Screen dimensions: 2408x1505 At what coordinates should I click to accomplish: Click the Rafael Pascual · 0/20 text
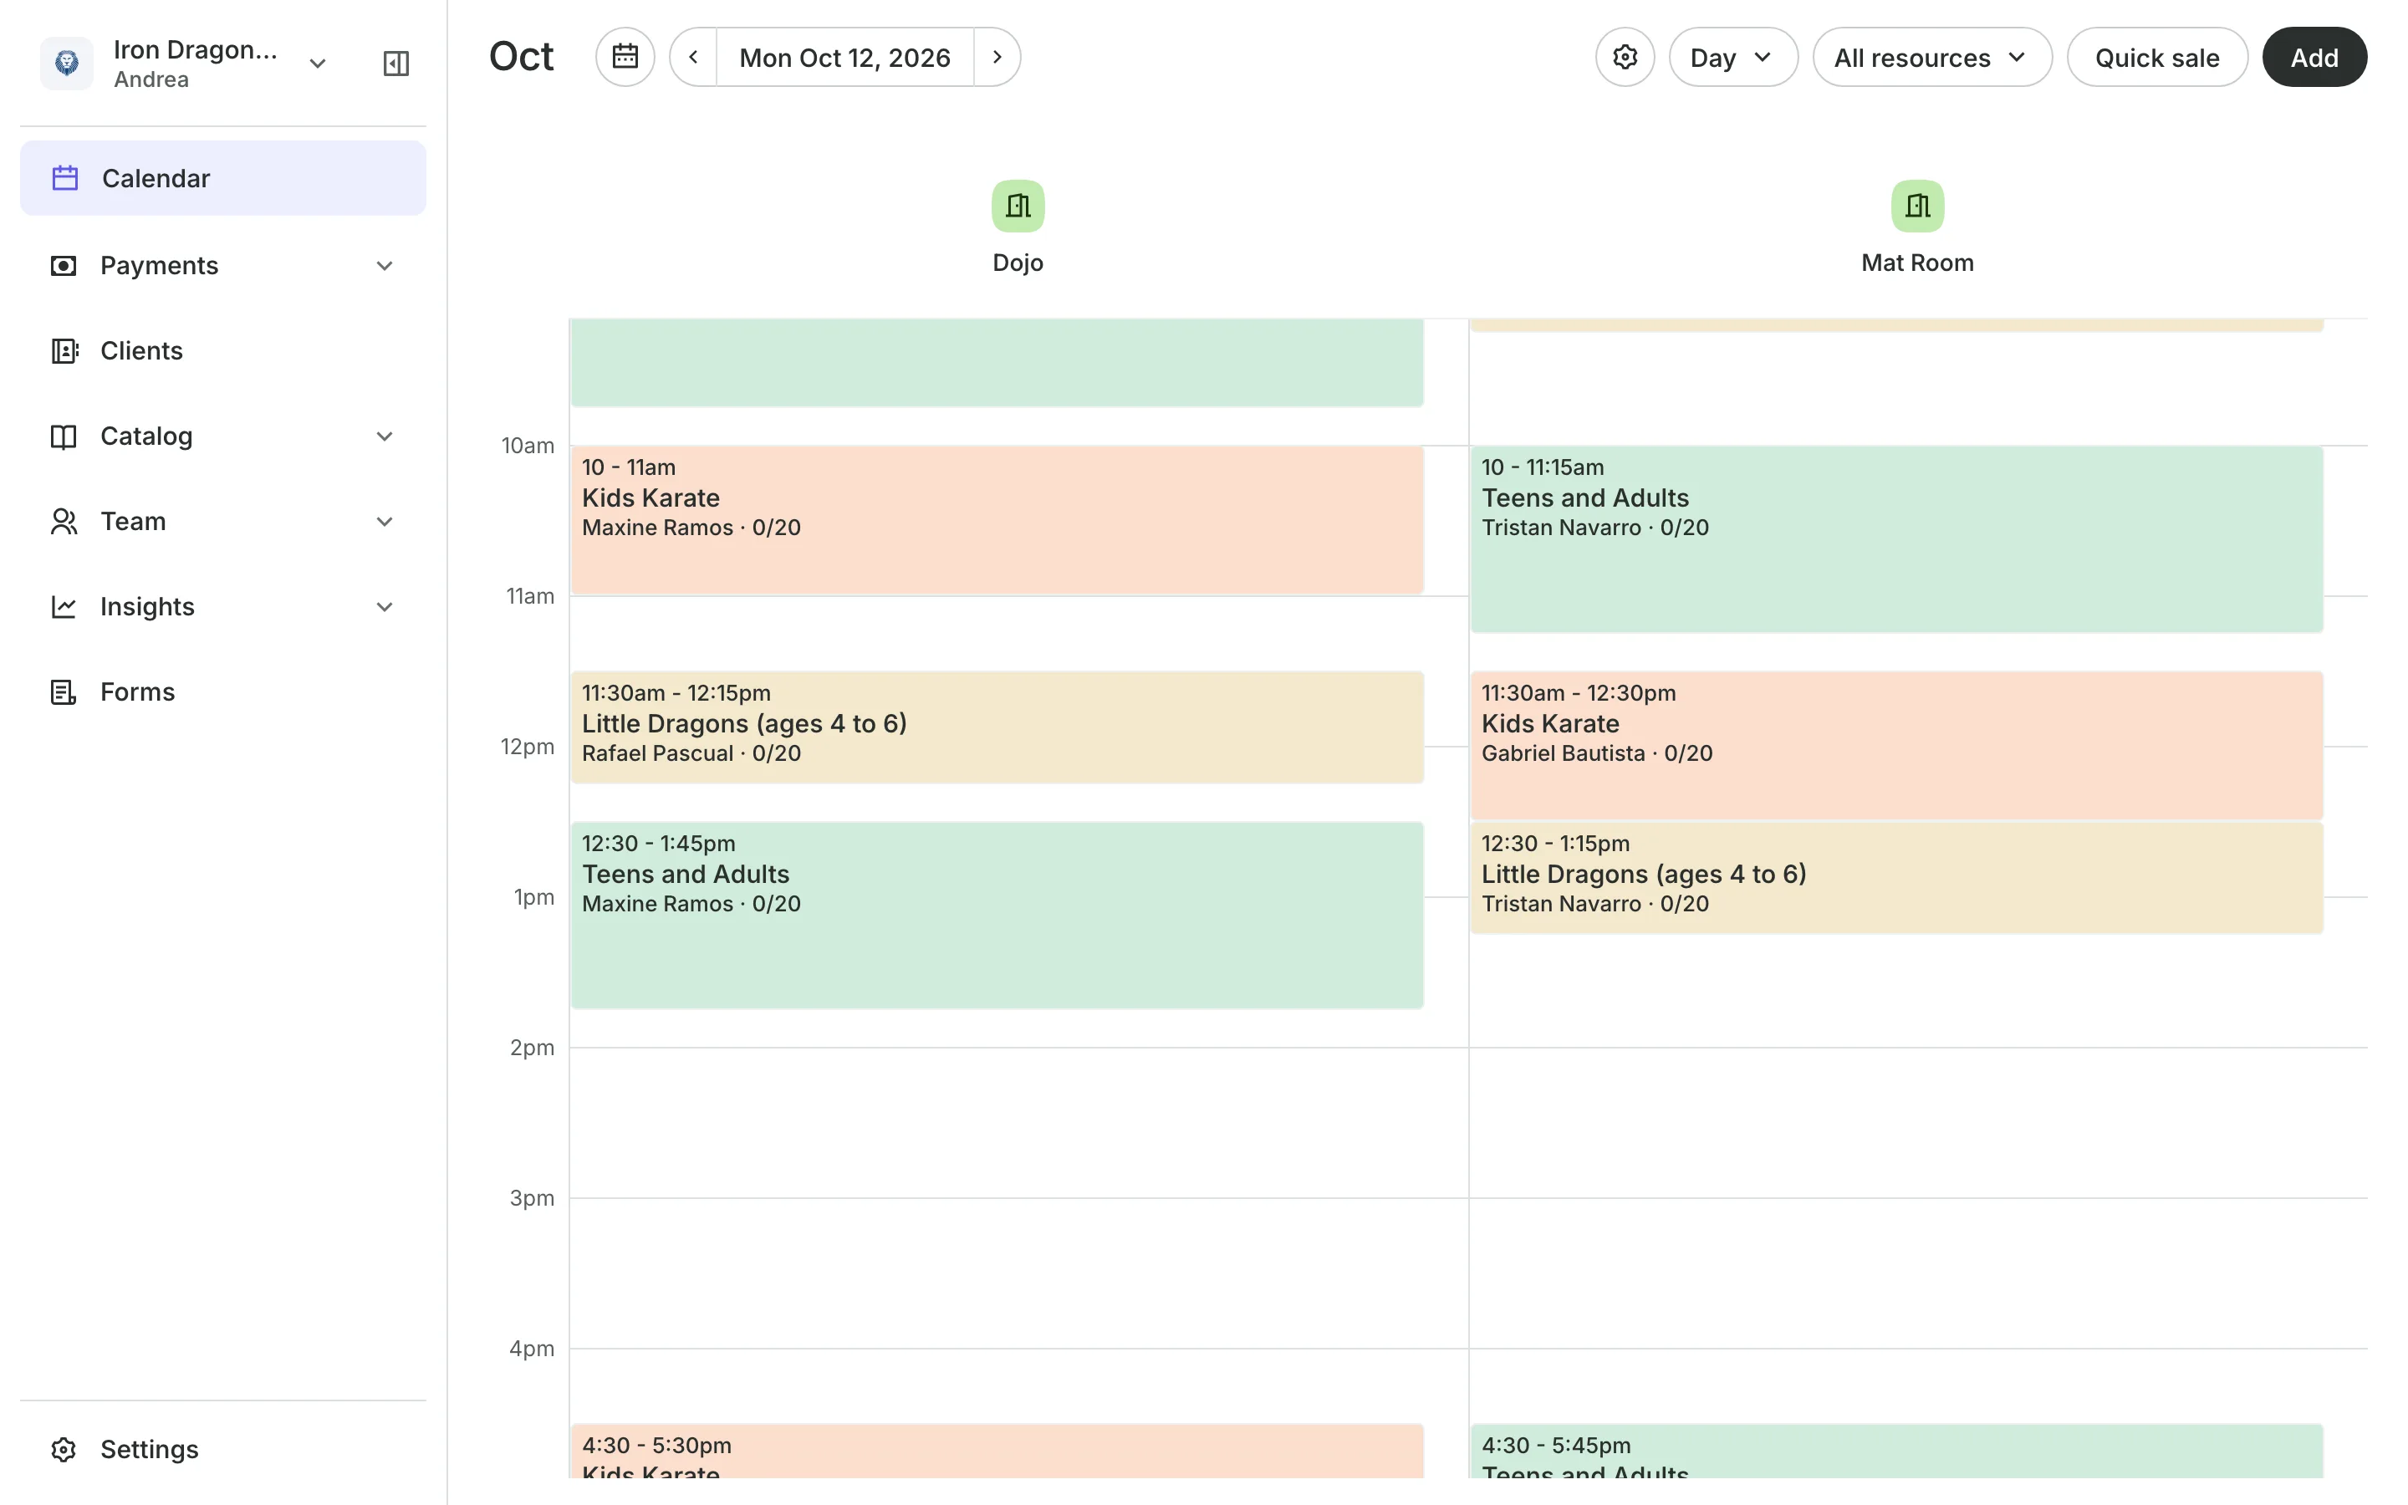coord(691,753)
